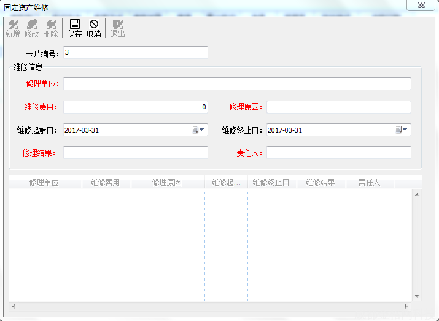This screenshot has height=321, width=439.
Task: Click the 修改 (Modify) toolbar icon
Action: click(x=32, y=28)
